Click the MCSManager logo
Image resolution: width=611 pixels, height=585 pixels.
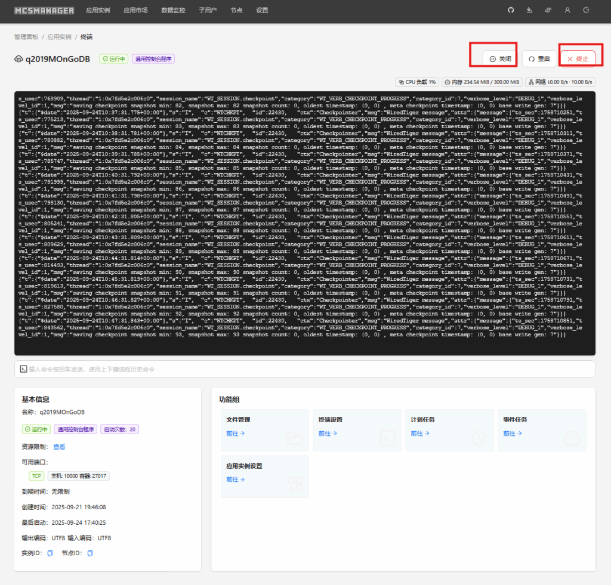point(45,10)
